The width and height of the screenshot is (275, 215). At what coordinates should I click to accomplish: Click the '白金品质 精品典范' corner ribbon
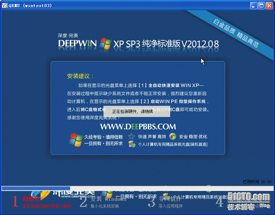tap(236, 33)
